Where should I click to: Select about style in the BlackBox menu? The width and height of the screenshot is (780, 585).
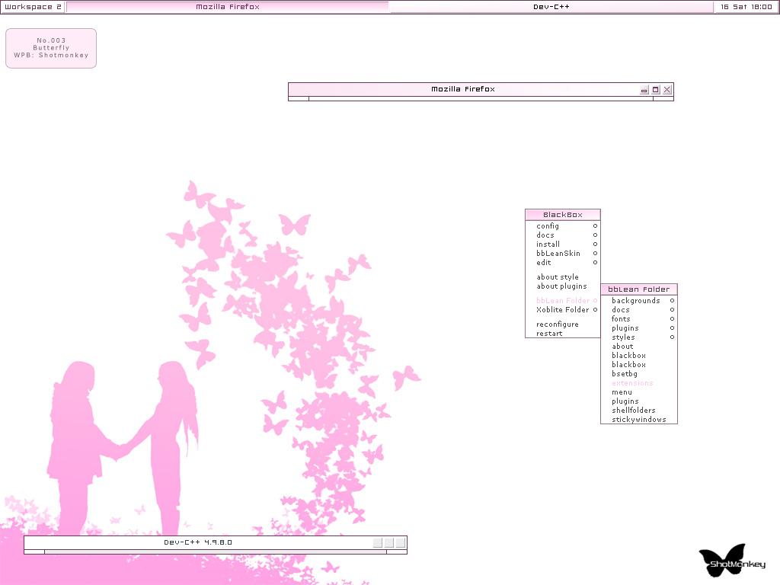[x=558, y=277]
